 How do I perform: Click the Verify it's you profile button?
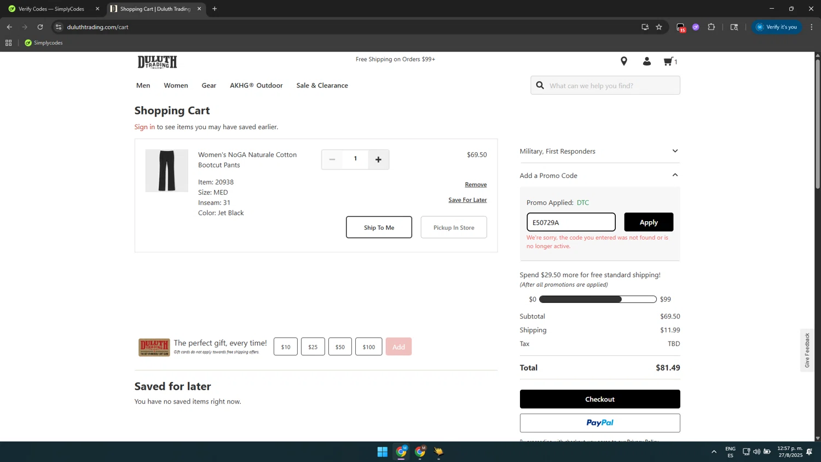coord(777,27)
